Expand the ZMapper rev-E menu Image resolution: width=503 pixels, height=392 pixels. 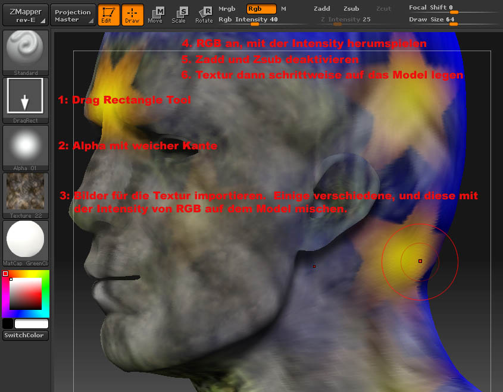[25, 15]
